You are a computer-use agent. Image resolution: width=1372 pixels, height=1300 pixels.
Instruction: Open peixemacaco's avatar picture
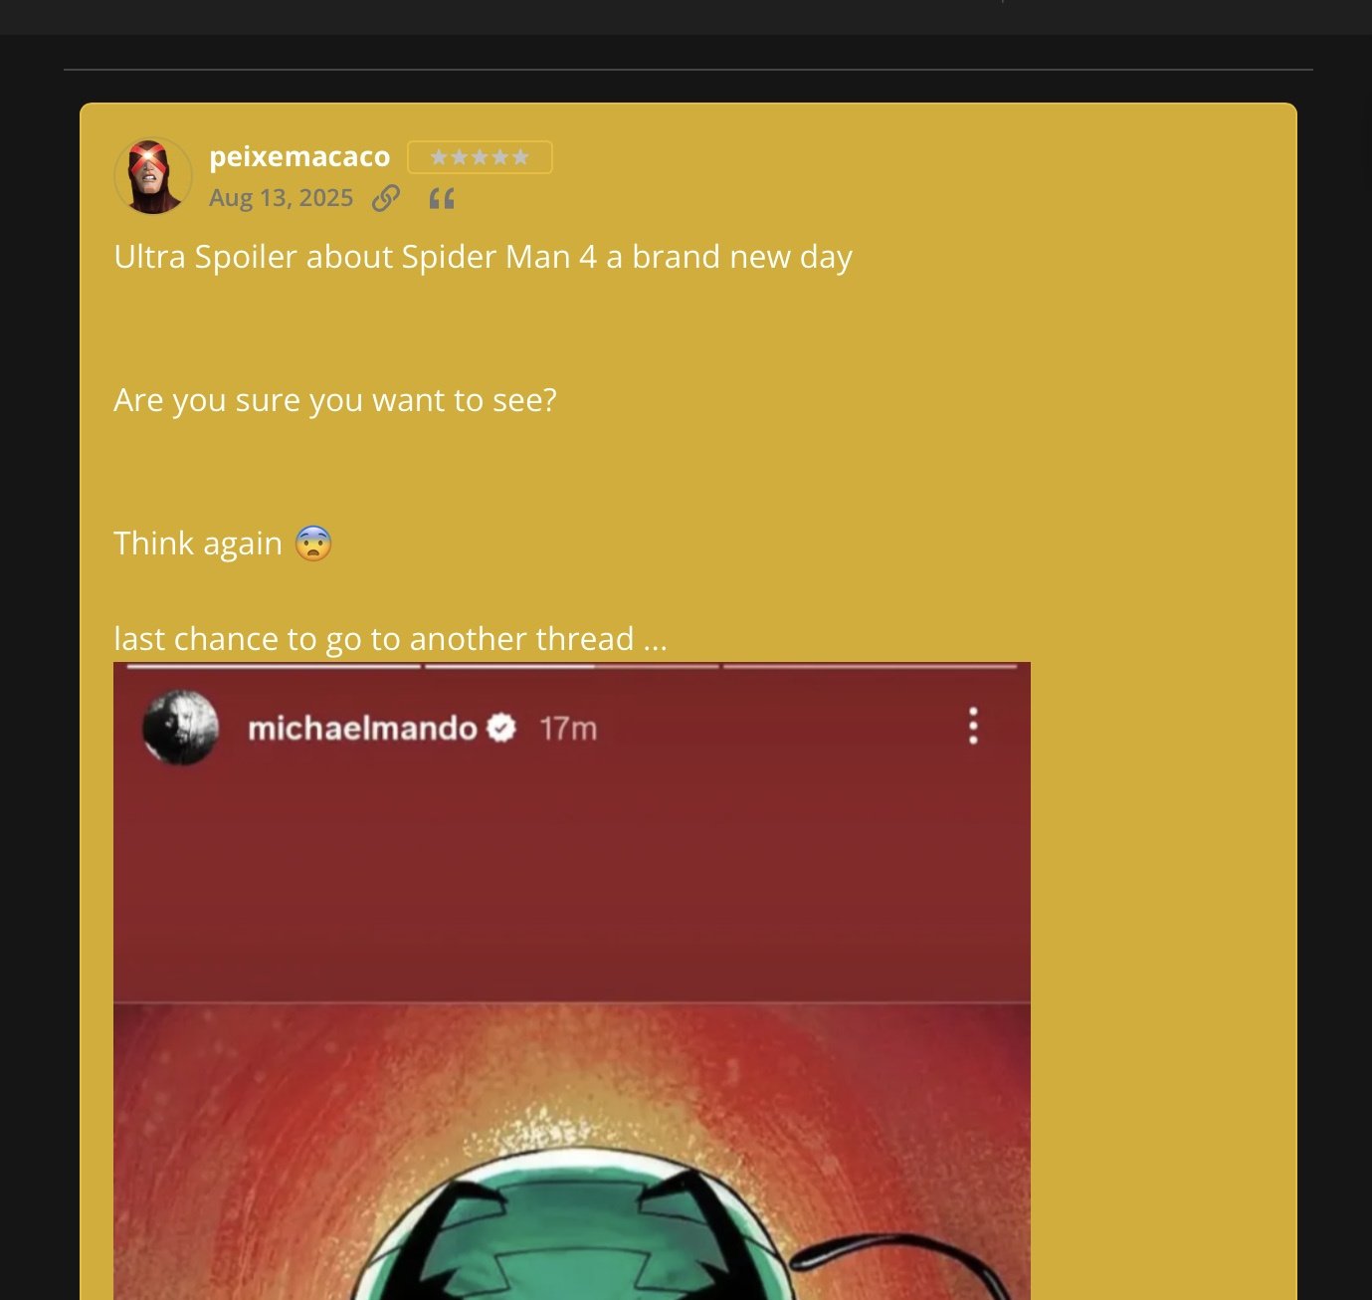point(153,176)
